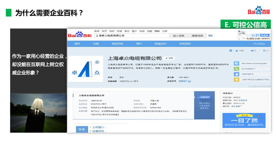Click the blue QQ contact icon

(x=236, y=74)
